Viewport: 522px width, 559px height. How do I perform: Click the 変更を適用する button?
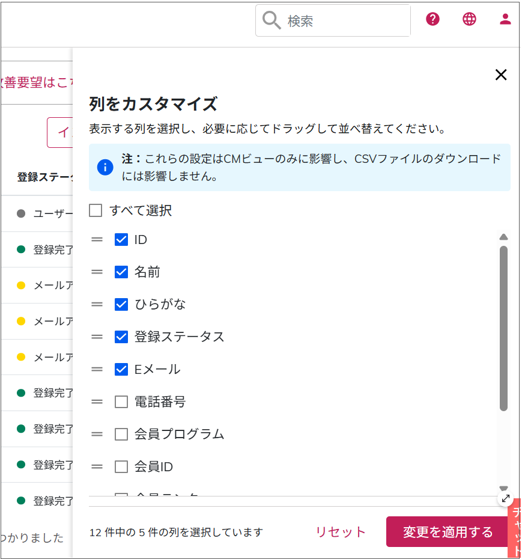(448, 532)
